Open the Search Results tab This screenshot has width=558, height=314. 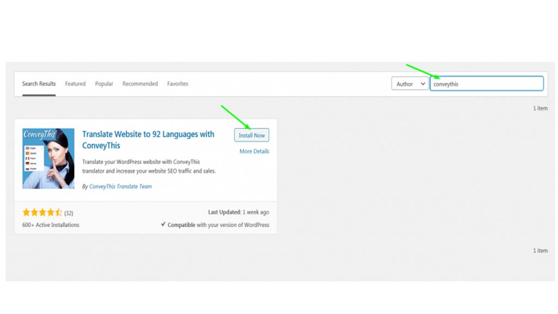[x=39, y=83]
